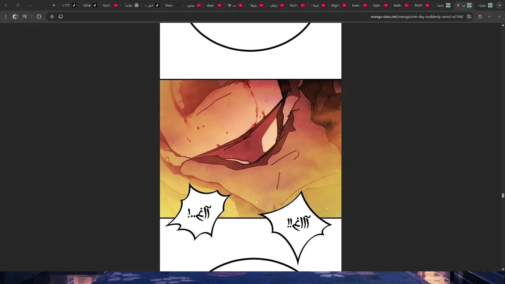Click the orange manga panel image
The height and width of the screenshot is (284, 505).
(251, 148)
